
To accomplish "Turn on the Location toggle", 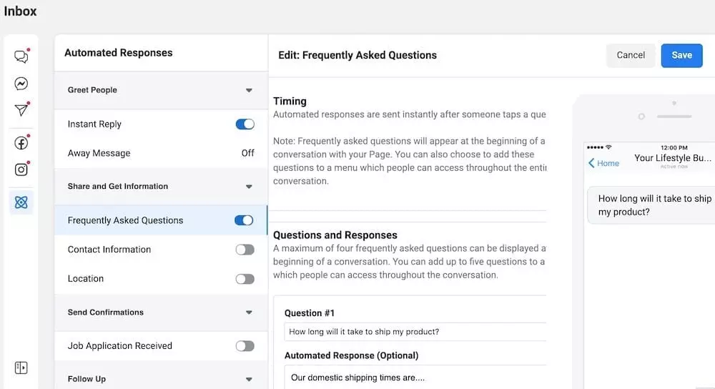I will click(x=245, y=279).
